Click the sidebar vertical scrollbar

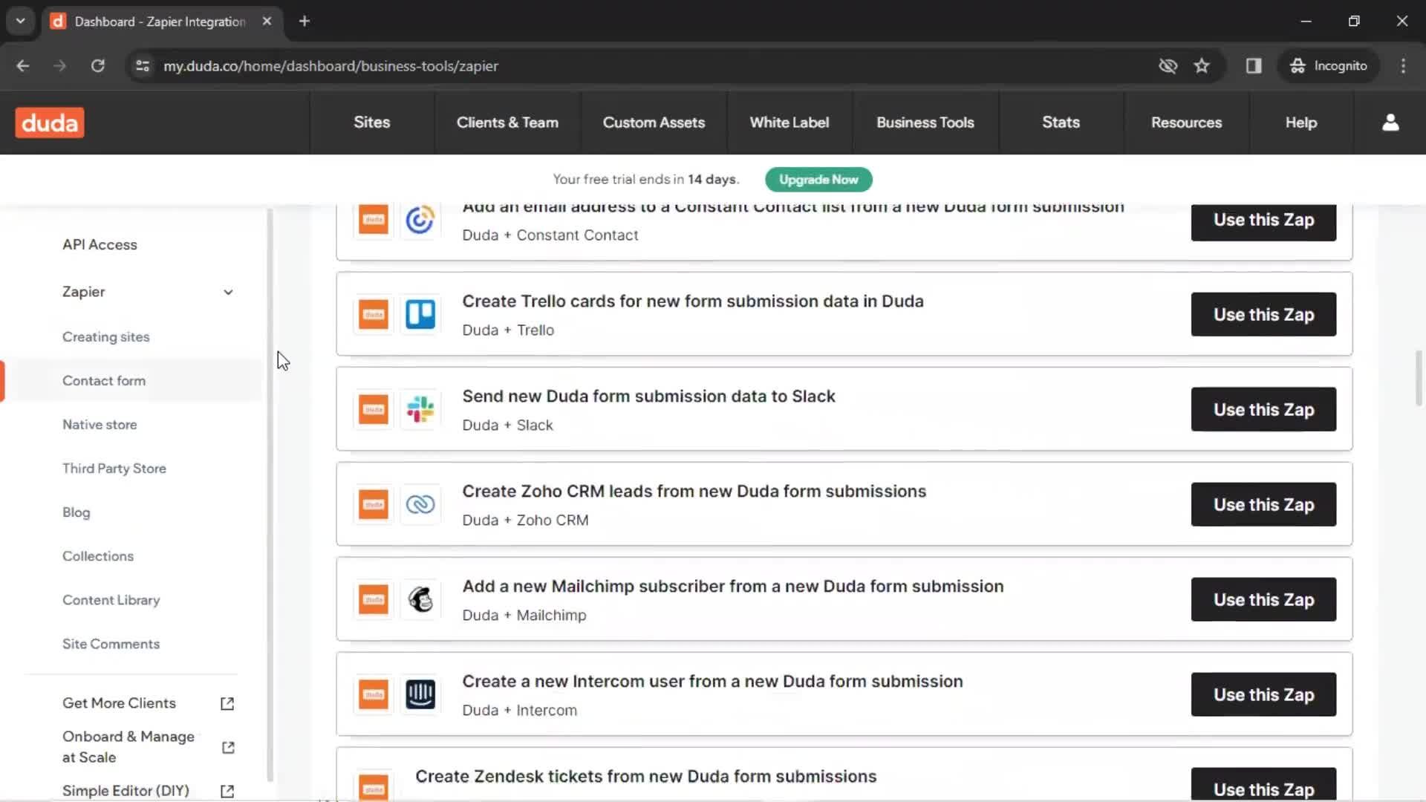click(x=270, y=495)
